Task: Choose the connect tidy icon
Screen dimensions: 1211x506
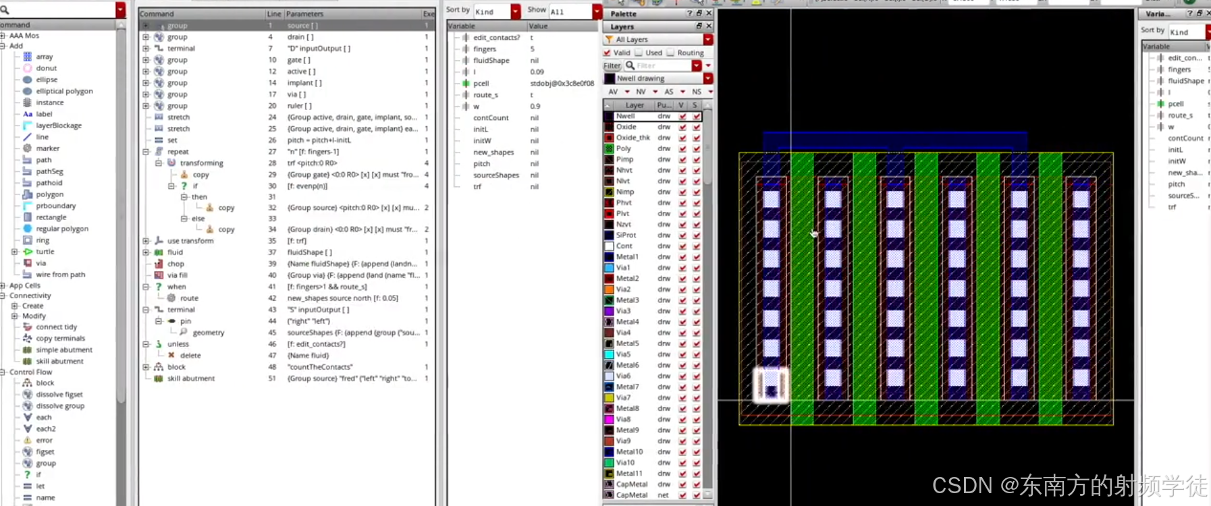Action: 28,327
